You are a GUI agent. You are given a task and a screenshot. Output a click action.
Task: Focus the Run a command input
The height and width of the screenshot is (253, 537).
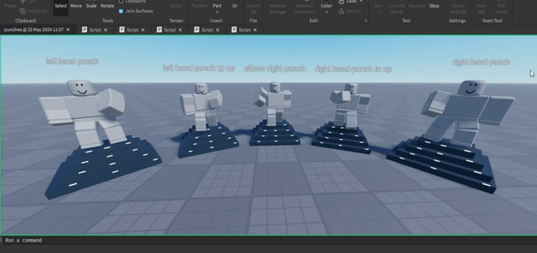(268, 240)
